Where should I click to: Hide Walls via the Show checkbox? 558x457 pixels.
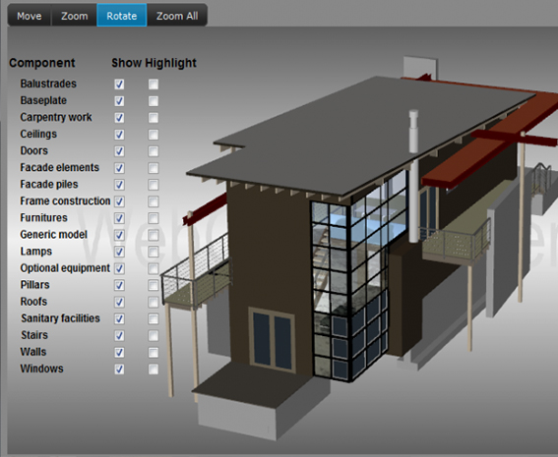click(x=119, y=352)
